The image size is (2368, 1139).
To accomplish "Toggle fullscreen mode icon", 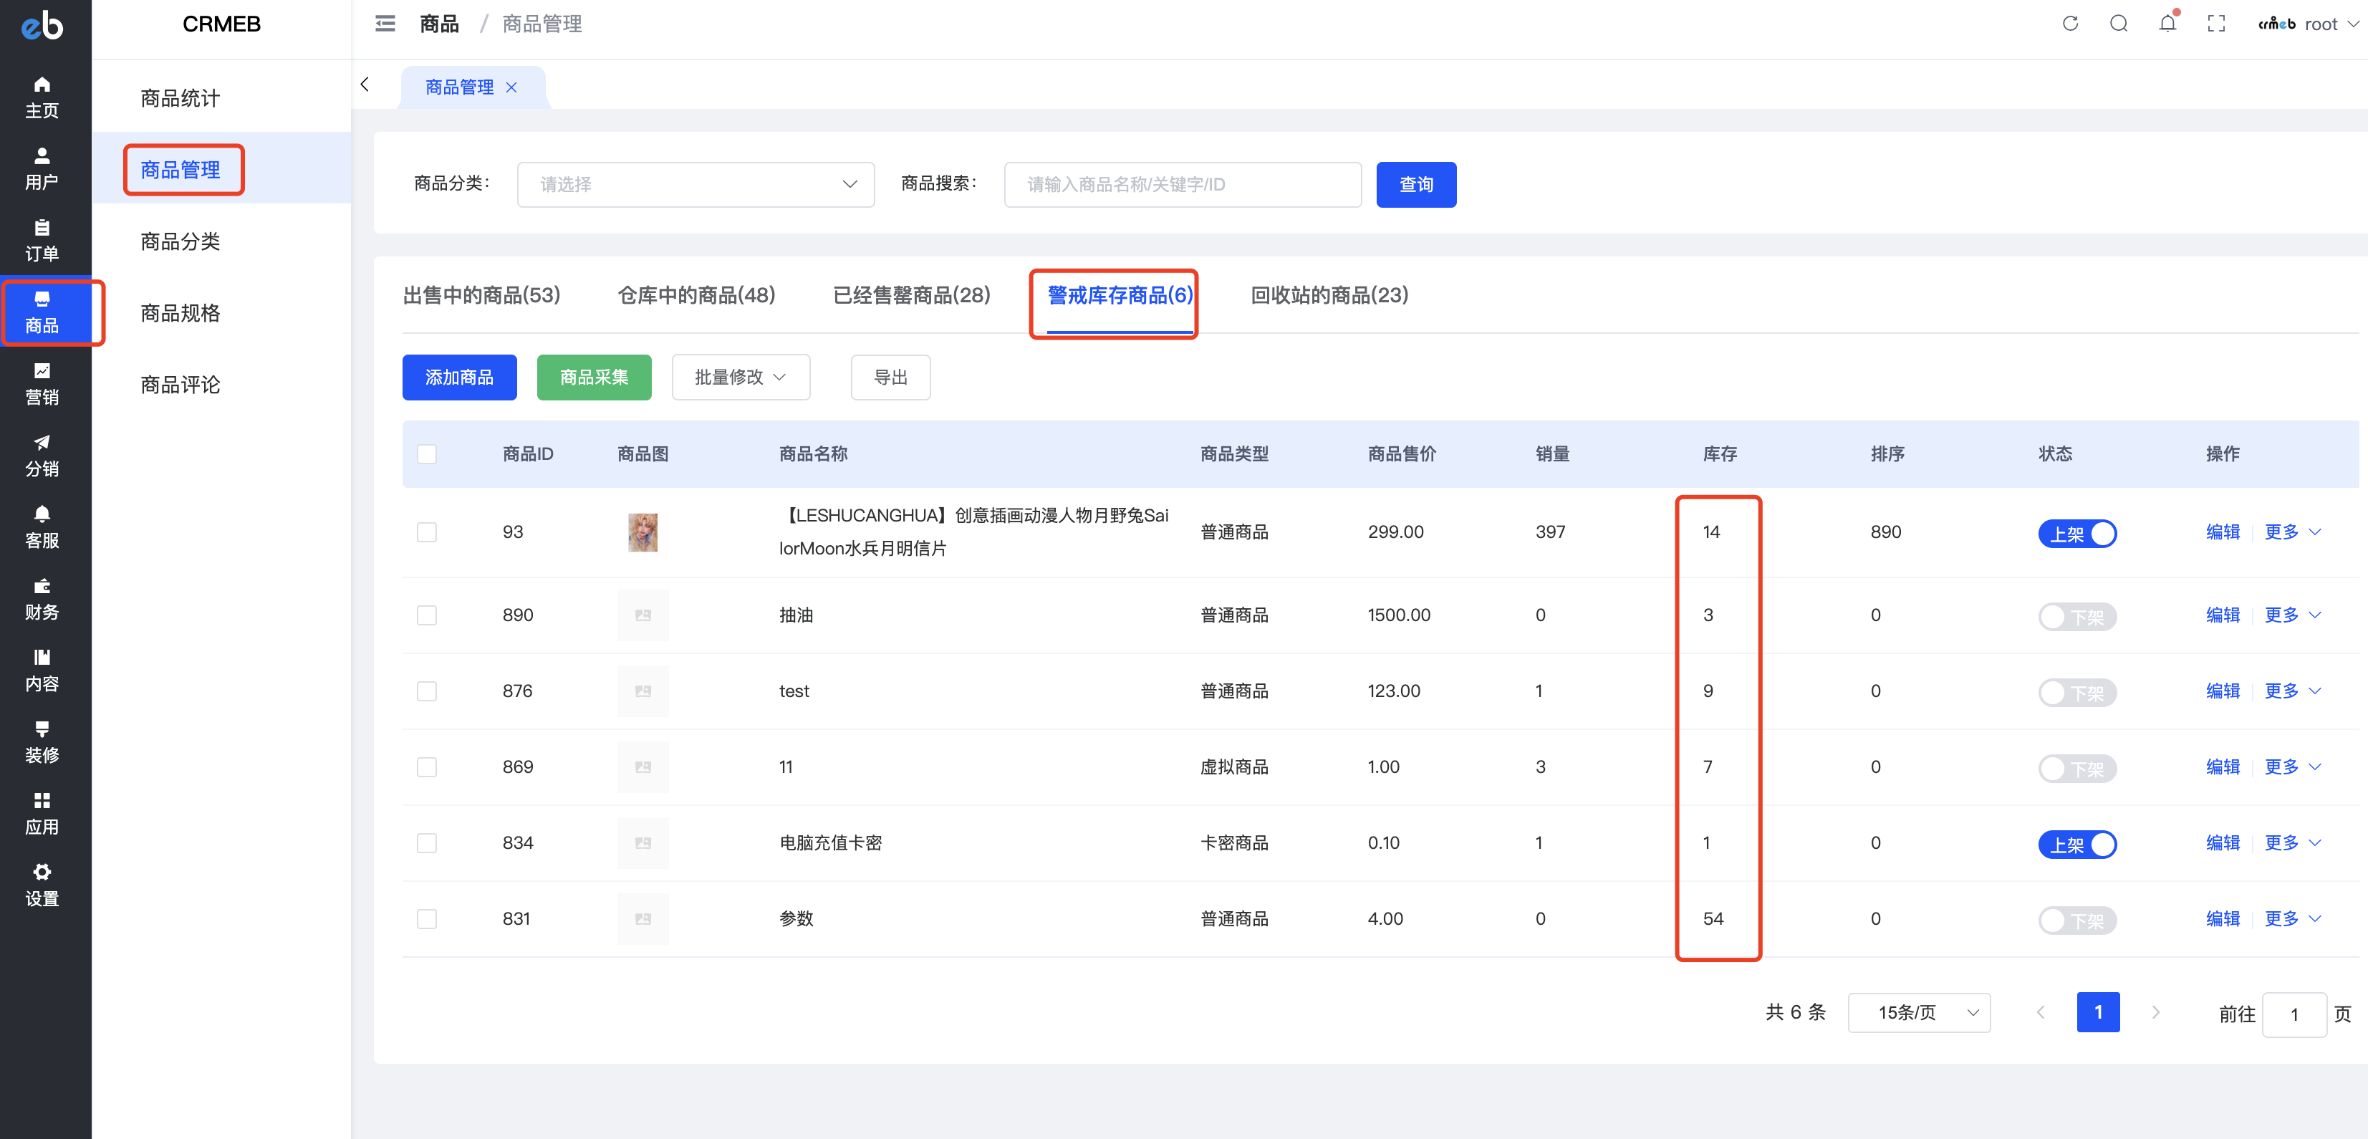I will point(2215,24).
